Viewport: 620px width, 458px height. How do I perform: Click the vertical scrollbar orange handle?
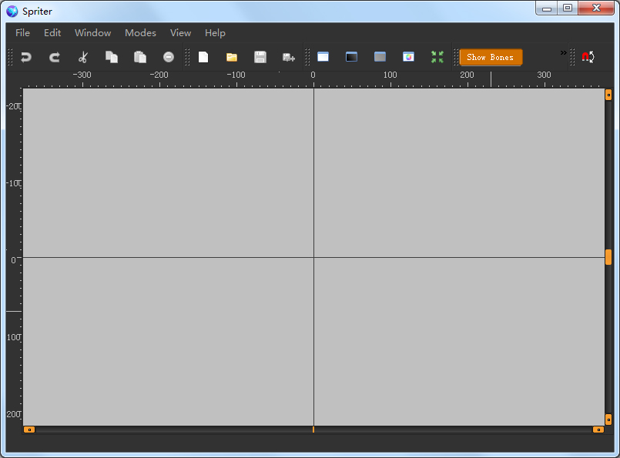click(x=608, y=257)
